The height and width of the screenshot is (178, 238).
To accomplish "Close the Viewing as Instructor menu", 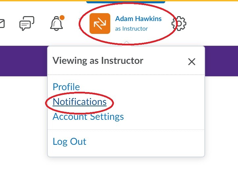I will click(192, 62).
